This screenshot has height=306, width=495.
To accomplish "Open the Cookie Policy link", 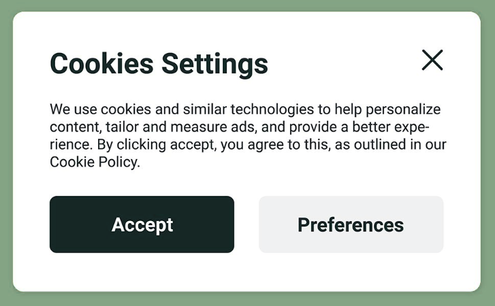I will click(95, 162).
